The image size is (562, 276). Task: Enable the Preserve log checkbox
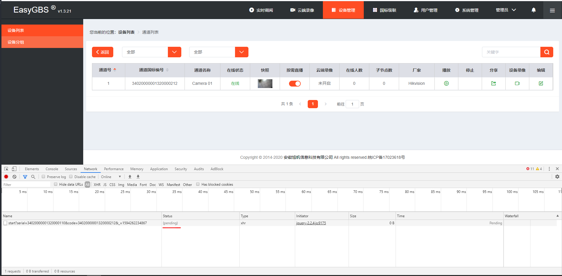43,177
